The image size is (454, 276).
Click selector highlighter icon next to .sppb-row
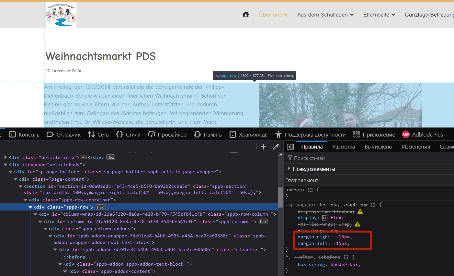coord(373,205)
